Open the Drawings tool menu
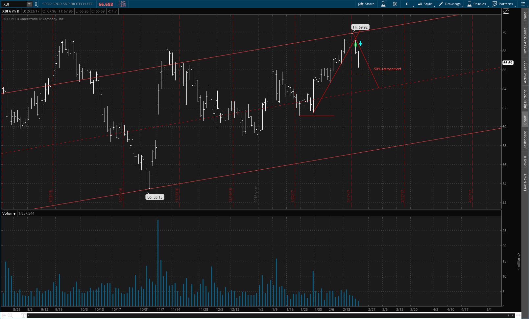Image resolution: width=529 pixels, height=319 pixels. pos(450,4)
